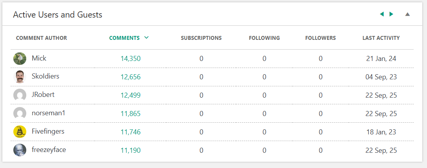Screen dimensions: 427x168
Task: Sort by the Subscriptions column header
Action: click(x=201, y=38)
